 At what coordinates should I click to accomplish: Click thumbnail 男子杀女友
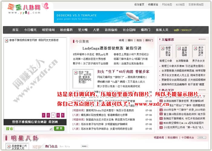coord(199,51)
